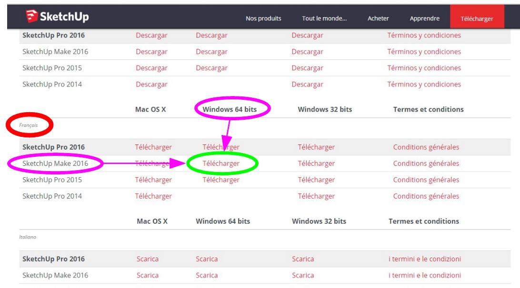Click Scarica under Windows 64 bits for SketchUp Make 2016
This screenshot has height=288, width=520.
click(x=207, y=275)
